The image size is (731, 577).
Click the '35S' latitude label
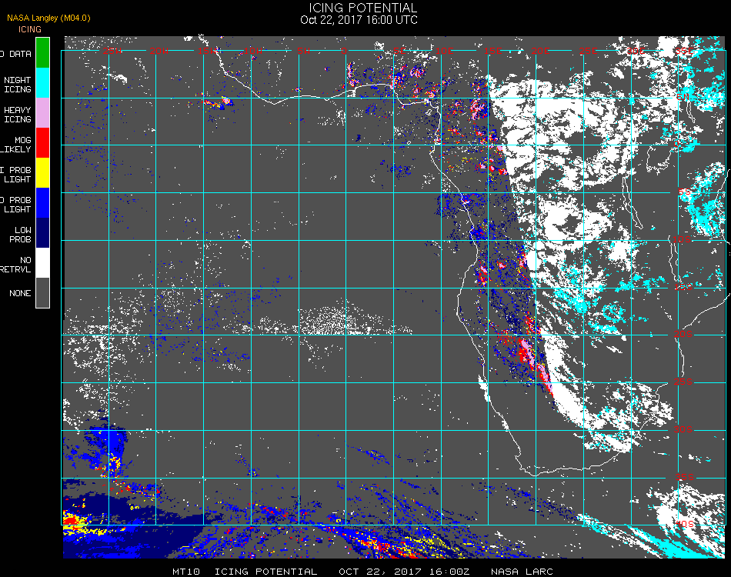(x=685, y=477)
